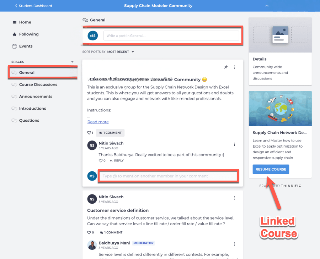This screenshot has height=259, width=320.
Task: Click the Write a post in General field
Action: (x=171, y=35)
